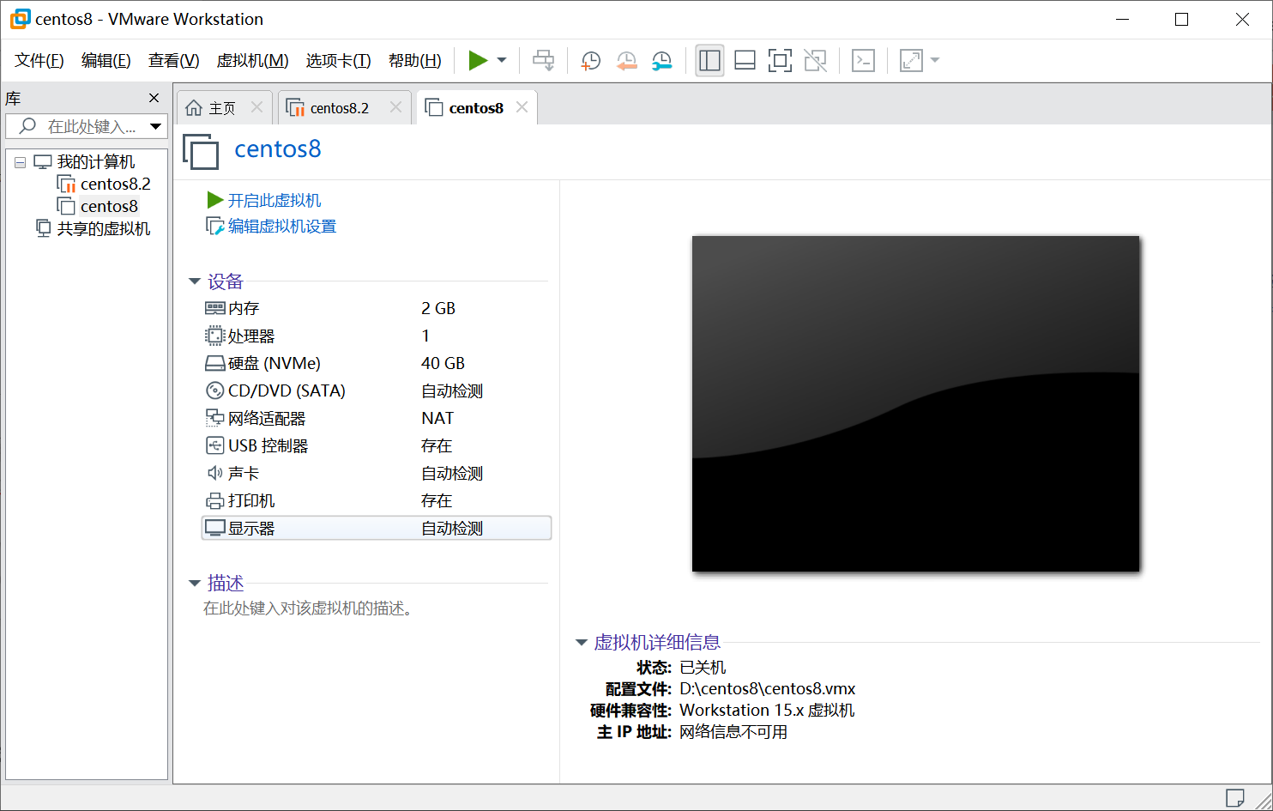Toggle the thumbnail bar visibility icon
The image size is (1273, 811).
[x=744, y=60]
